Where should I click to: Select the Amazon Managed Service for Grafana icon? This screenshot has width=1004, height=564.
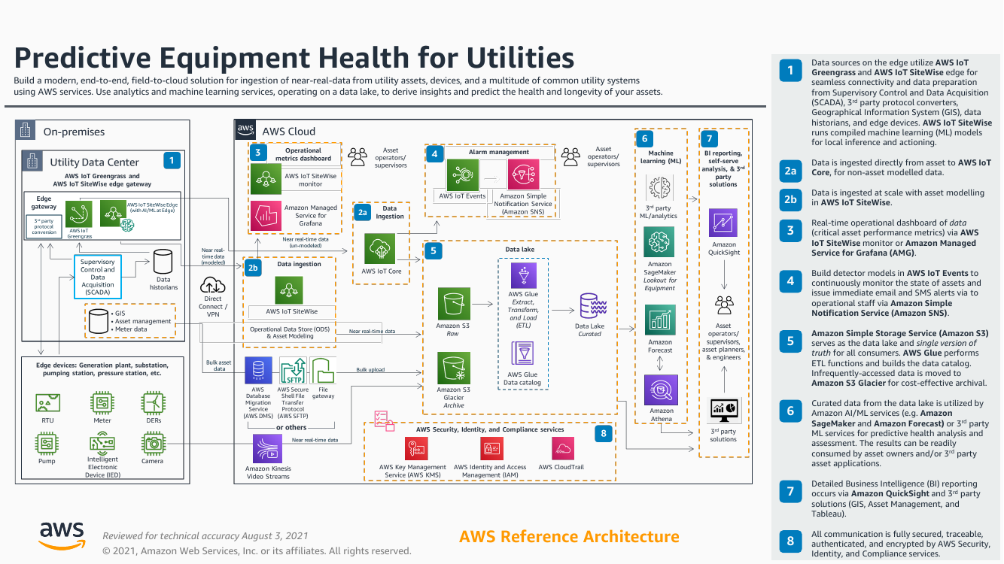click(x=264, y=215)
